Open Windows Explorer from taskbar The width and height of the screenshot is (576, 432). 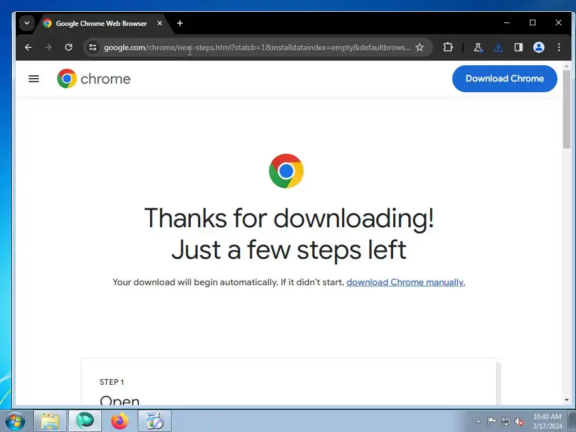[50, 421]
